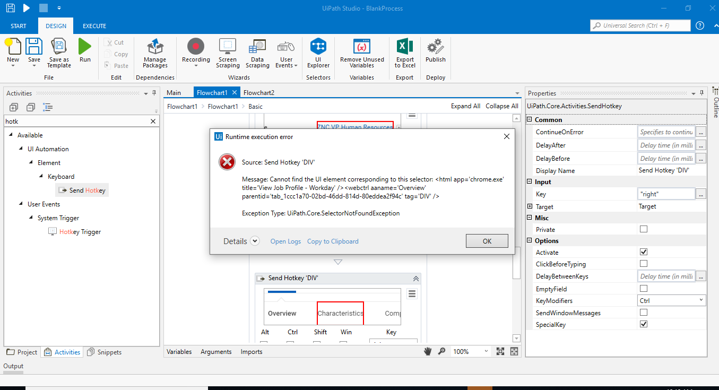Open the User Events wizard

(x=287, y=53)
